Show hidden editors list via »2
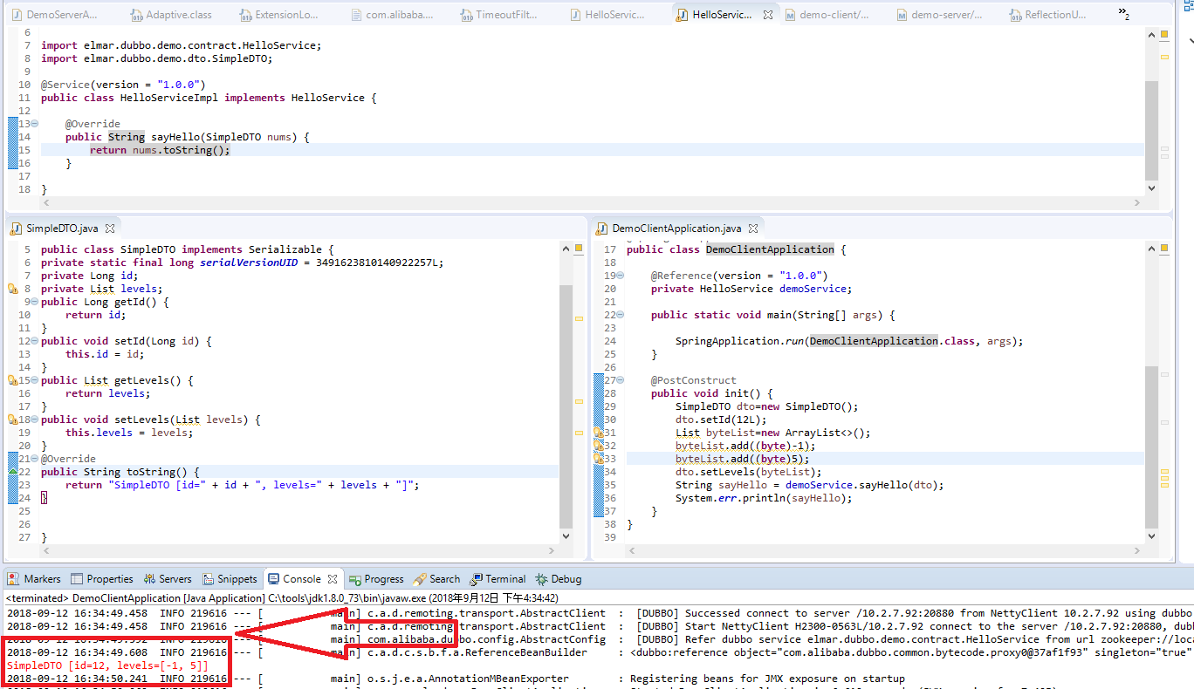Image resolution: width=1194 pixels, height=689 pixels. [x=1124, y=12]
